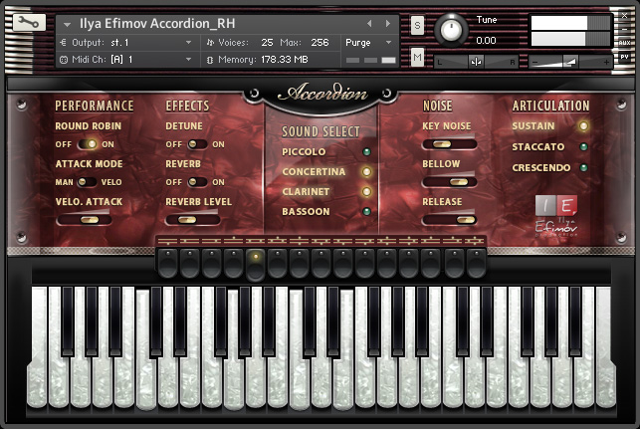Viewport: 640px width, 429px height.
Task: Select the Piccolo sound
Action: (366, 152)
